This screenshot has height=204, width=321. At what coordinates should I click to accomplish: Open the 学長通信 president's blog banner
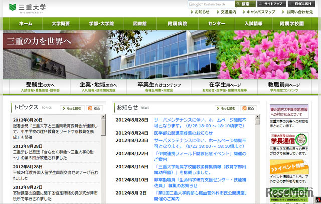coord(289,139)
